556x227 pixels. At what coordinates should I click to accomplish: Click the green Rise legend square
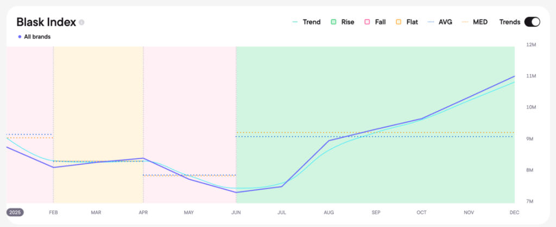333,22
